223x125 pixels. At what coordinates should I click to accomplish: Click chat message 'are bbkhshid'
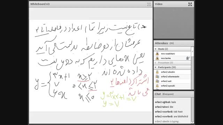[181, 117]
